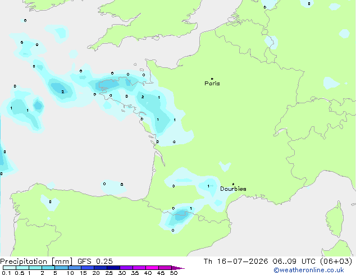Pick the 45–50 mm legend swatch

165,268
